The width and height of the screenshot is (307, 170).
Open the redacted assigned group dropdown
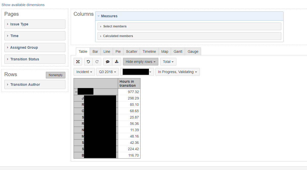(137, 72)
